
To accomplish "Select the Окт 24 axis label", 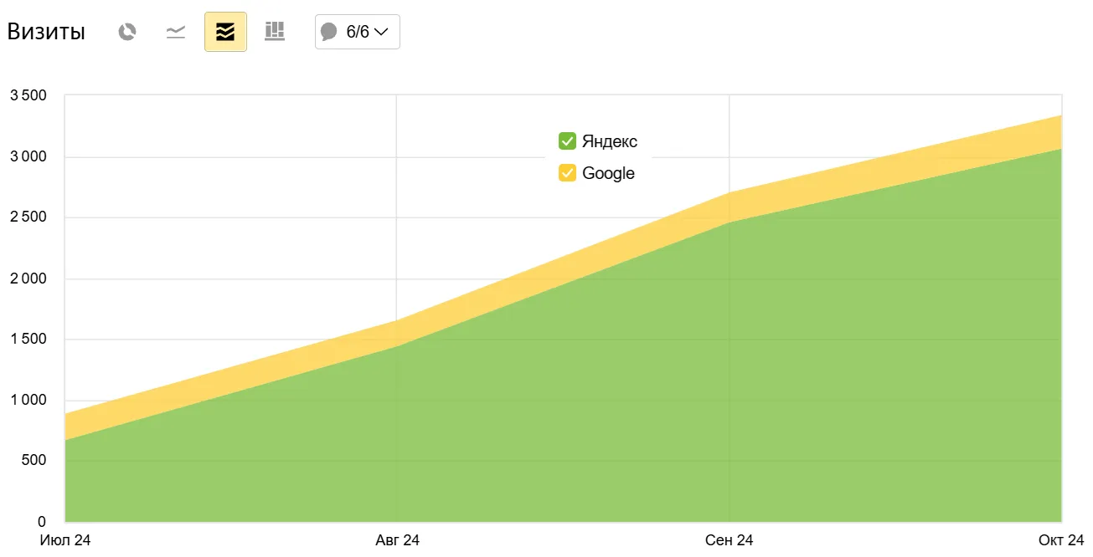I will click(1060, 540).
